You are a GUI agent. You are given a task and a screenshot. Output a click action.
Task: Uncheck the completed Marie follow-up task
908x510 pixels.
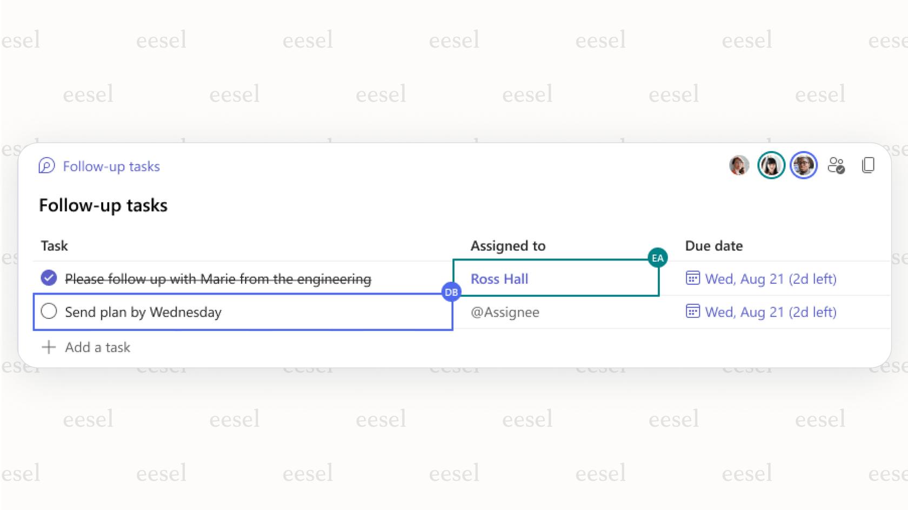(49, 278)
